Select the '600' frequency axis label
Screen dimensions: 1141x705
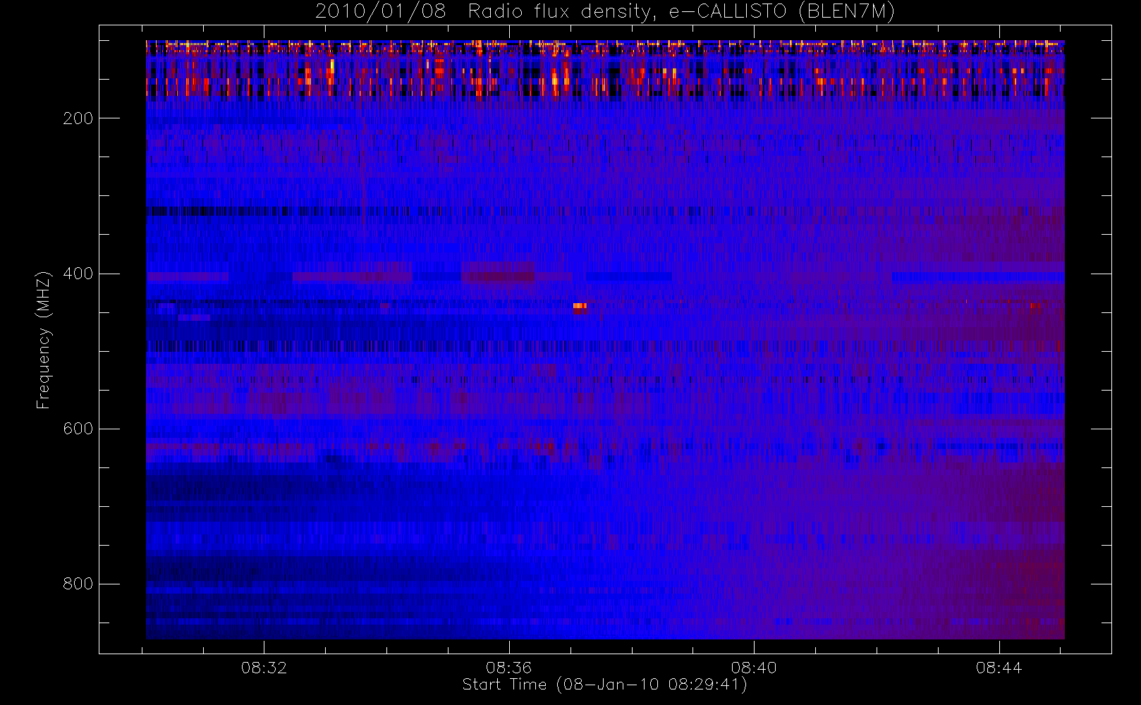click(78, 429)
